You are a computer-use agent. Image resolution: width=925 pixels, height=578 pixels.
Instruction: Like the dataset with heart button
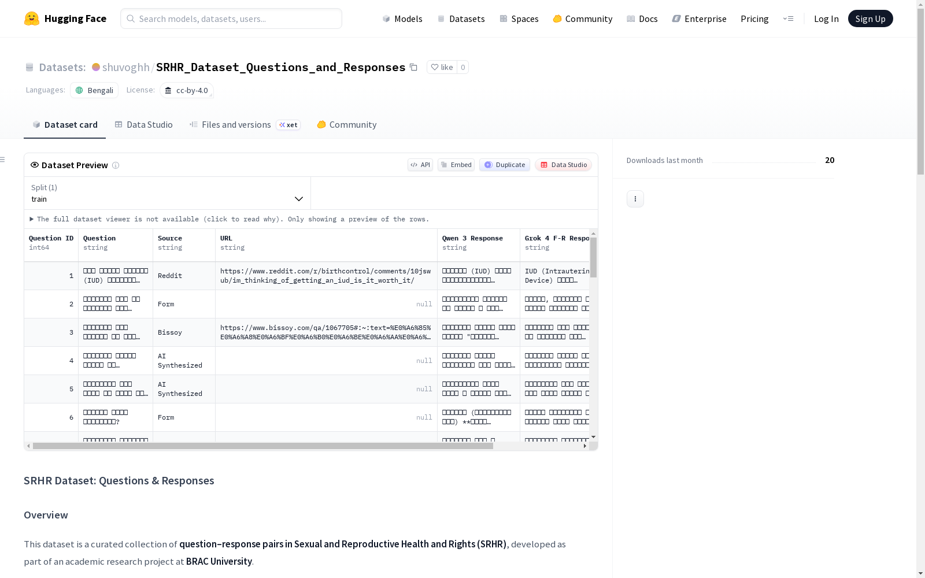pos(442,67)
